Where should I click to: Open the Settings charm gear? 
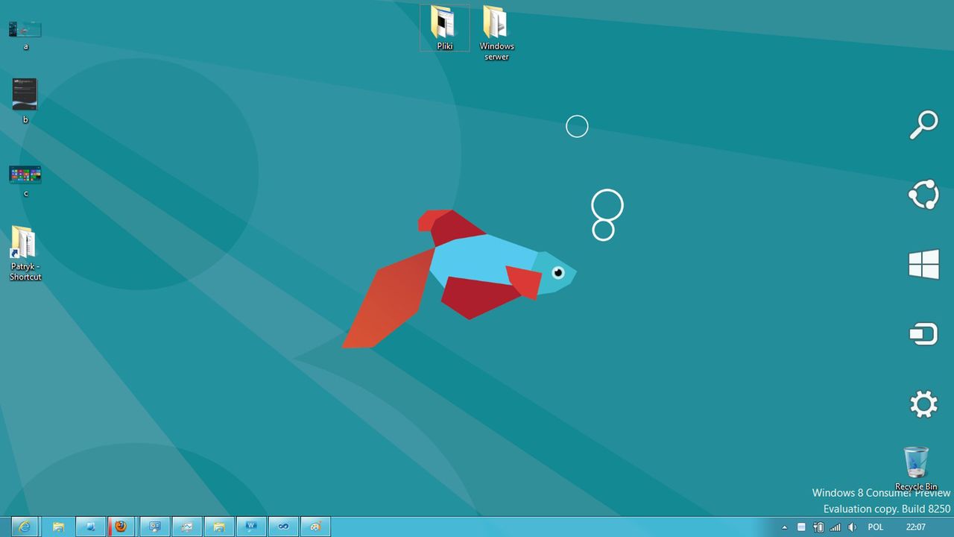point(923,404)
